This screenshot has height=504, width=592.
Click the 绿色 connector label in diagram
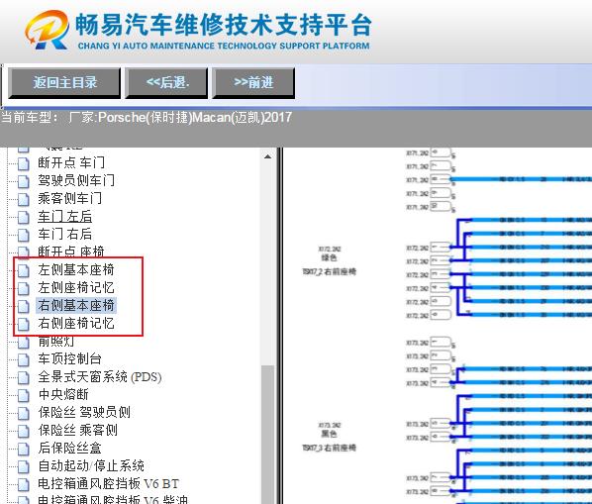tap(329, 257)
